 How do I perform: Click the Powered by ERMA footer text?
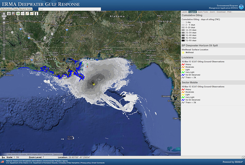tap(233, 162)
